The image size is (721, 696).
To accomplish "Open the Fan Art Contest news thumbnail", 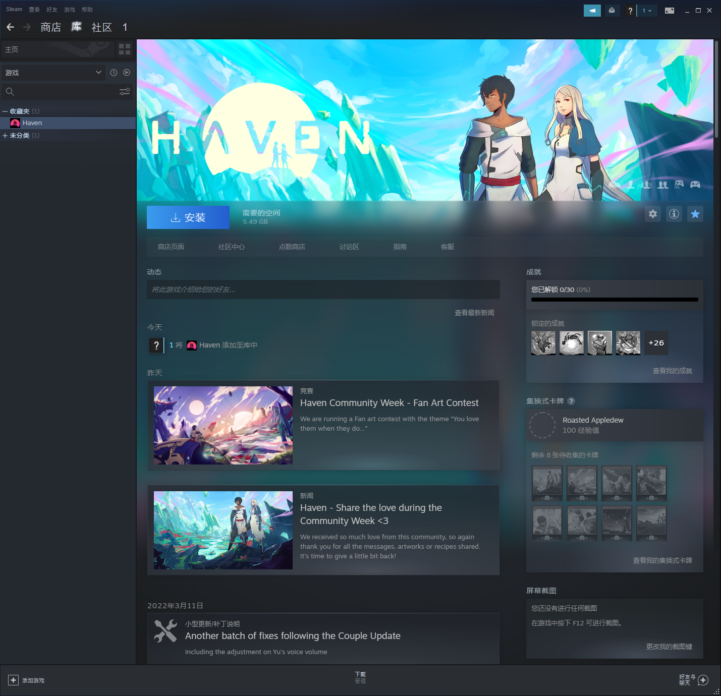I will [223, 425].
